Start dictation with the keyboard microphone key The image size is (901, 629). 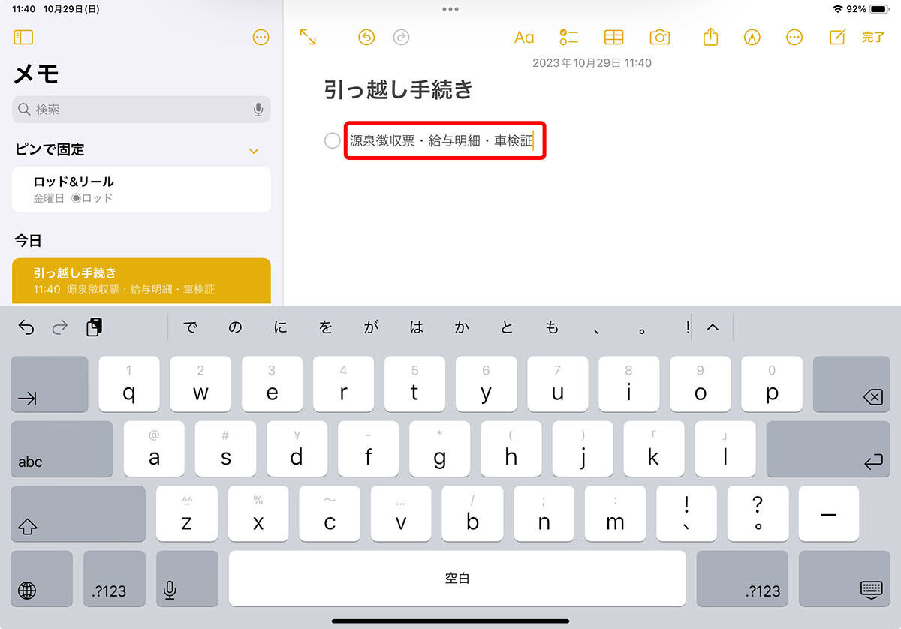(x=187, y=579)
